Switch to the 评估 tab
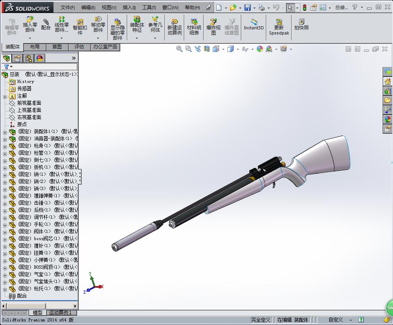Screen dimensions: 393x325 coord(79,47)
